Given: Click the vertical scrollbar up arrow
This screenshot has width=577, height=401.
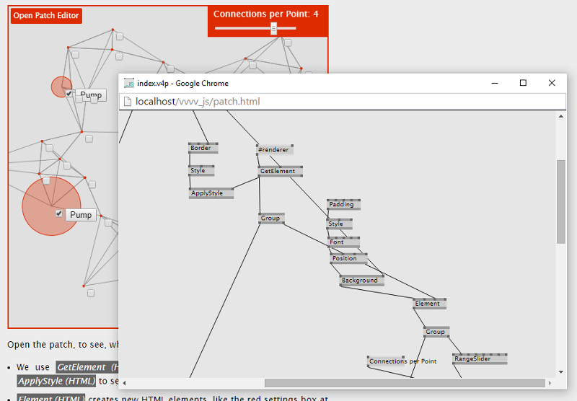Looking at the screenshot, I should pyautogui.click(x=561, y=116).
